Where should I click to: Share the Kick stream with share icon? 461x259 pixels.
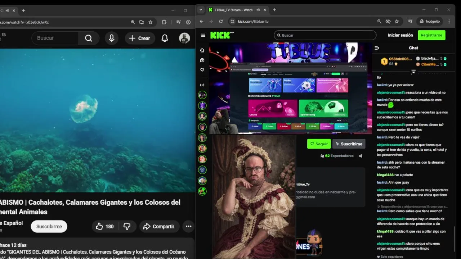(x=361, y=156)
